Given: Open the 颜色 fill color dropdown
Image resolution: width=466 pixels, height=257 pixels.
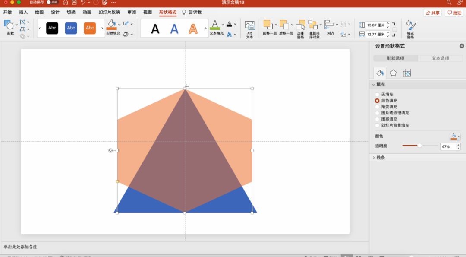Looking at the screenshot, I should coord(455,136).
